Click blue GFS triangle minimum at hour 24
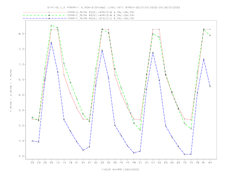Viewport: 229px width, 177px height. coord(83,150)
